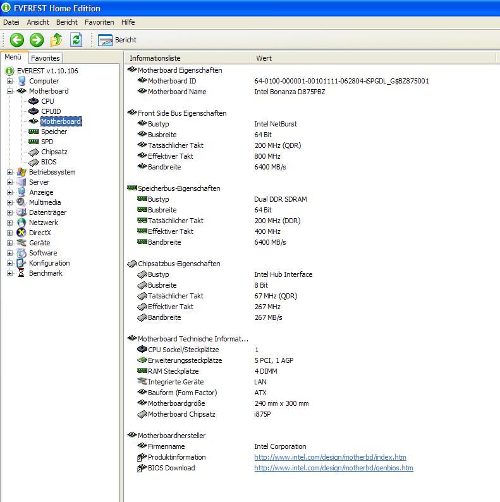The image size is (500, 502).
Task: Click the Geräte devices icon
Action: pyautogui.click(x=21, y=243)
